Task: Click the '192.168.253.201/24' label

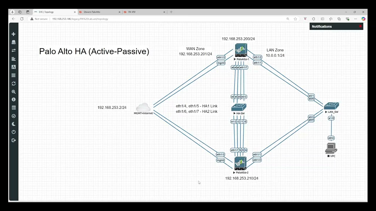Action: tap(195, 54)
